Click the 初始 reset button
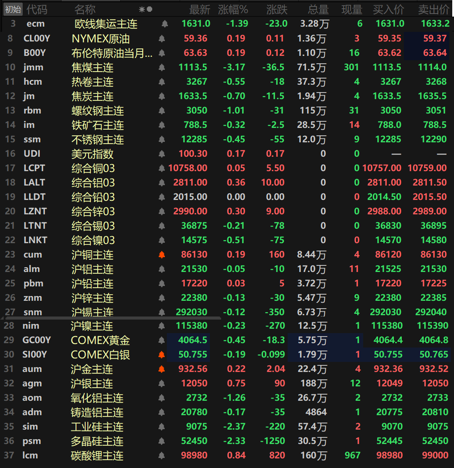 pos(13,9)
